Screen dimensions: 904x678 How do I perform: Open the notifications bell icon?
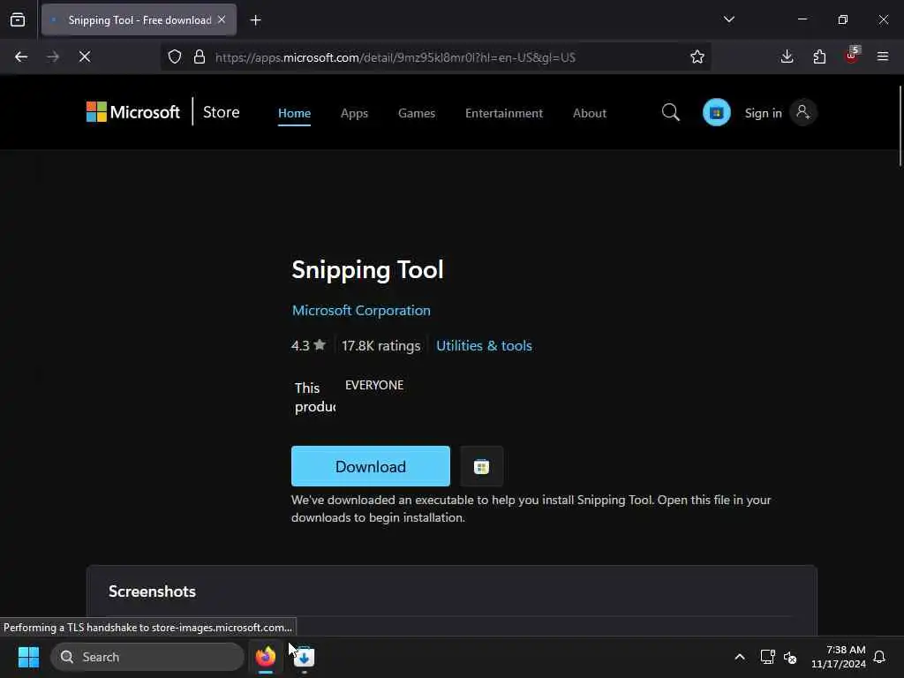[x=880, y=657]
